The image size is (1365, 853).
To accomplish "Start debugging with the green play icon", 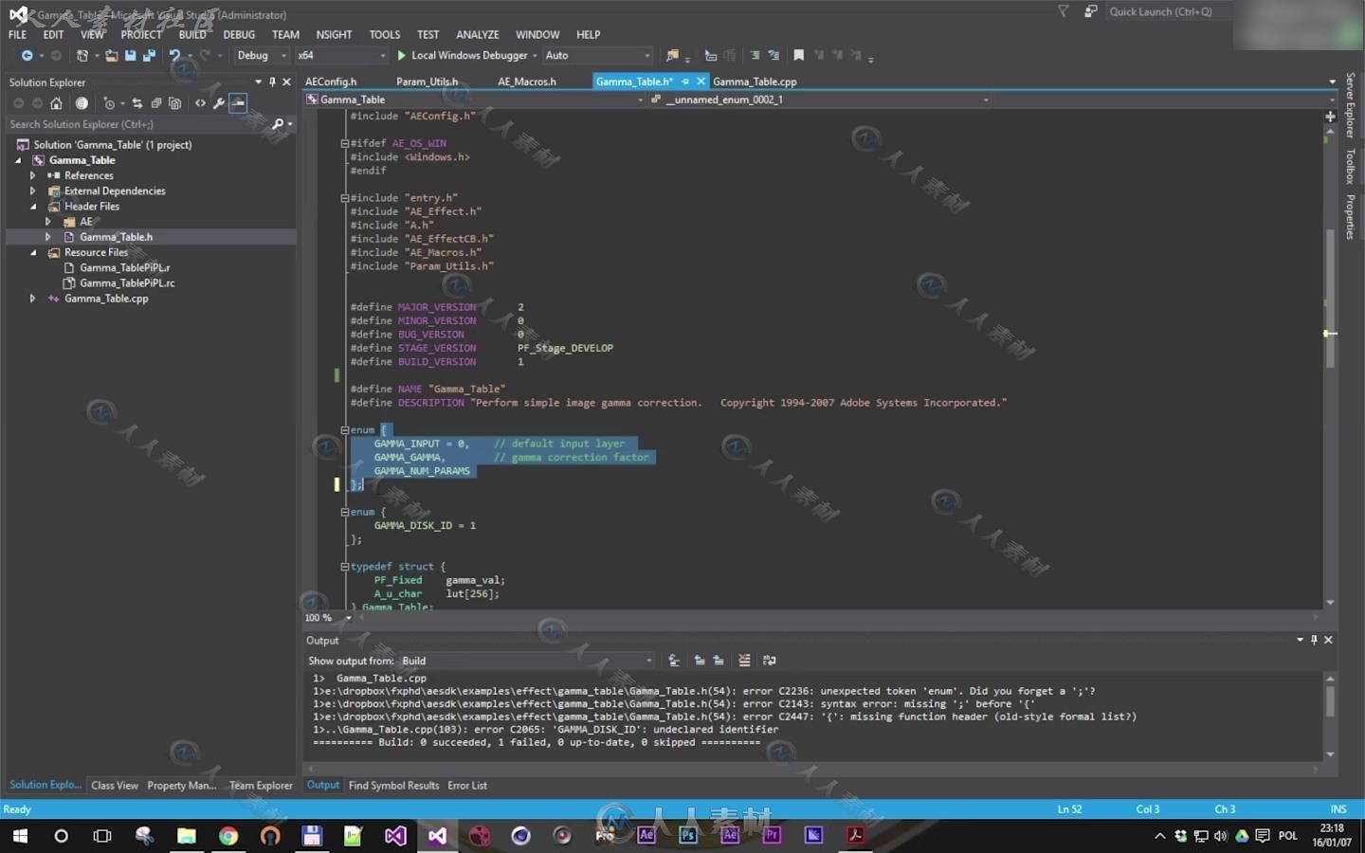I will pyautogui.click(x=401, y=56).
